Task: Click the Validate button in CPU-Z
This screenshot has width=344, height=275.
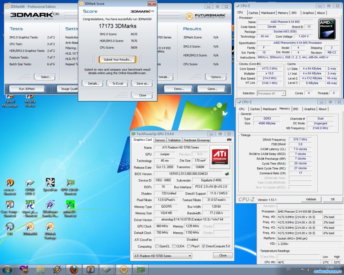Action: [311, 199]
